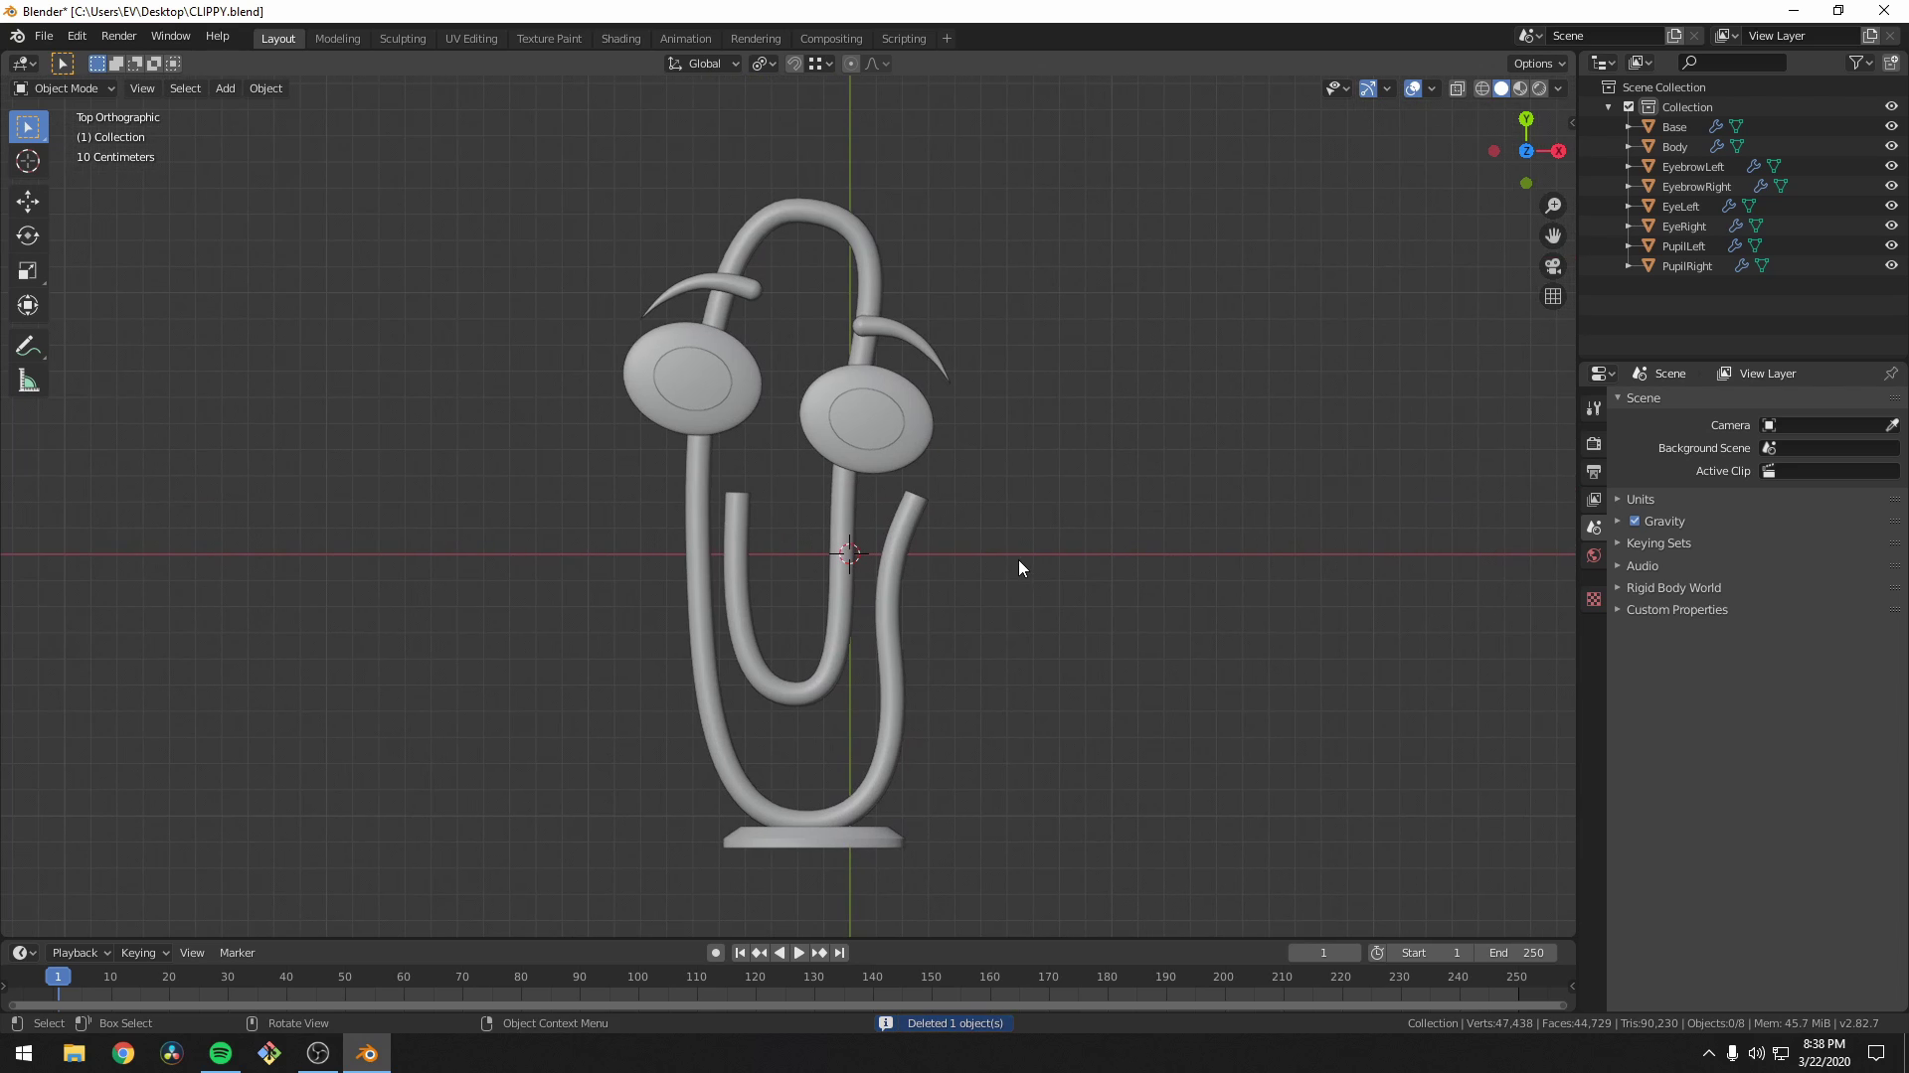Select the Move tool in the left toolbar

click(x=28, y=201)
